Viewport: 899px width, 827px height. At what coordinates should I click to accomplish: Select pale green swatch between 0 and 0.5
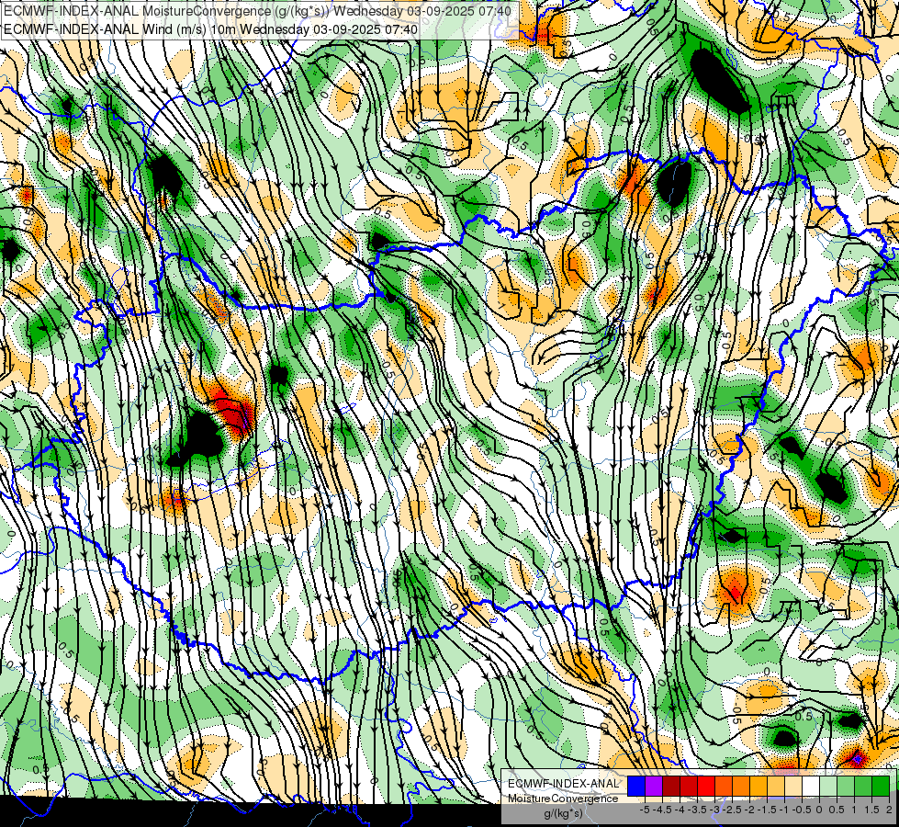coord(828,786)
